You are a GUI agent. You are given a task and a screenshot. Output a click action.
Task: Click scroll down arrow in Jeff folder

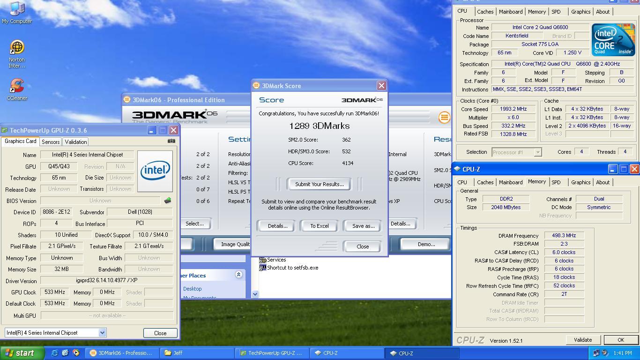coord(255,294)
